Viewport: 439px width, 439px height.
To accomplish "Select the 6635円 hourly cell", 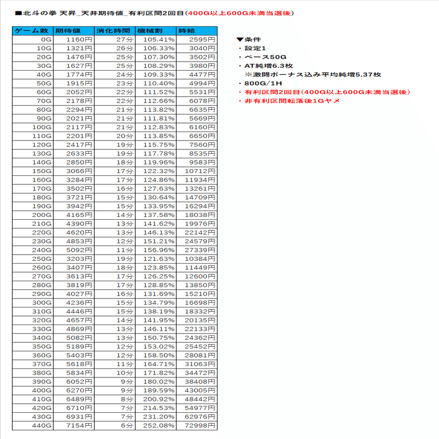I will [x=196, y=110].
